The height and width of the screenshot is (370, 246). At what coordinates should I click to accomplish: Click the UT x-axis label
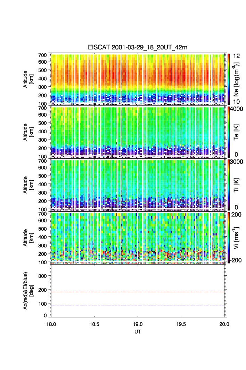[x=138, y=332]
